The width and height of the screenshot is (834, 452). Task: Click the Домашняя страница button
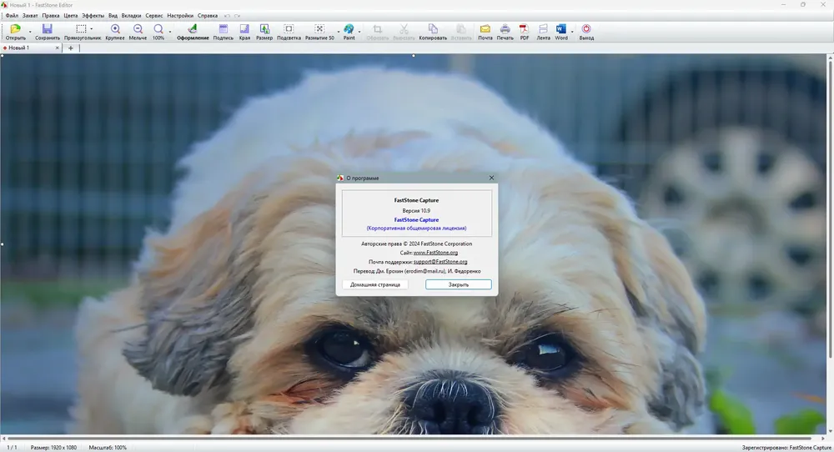coord(375,284)
